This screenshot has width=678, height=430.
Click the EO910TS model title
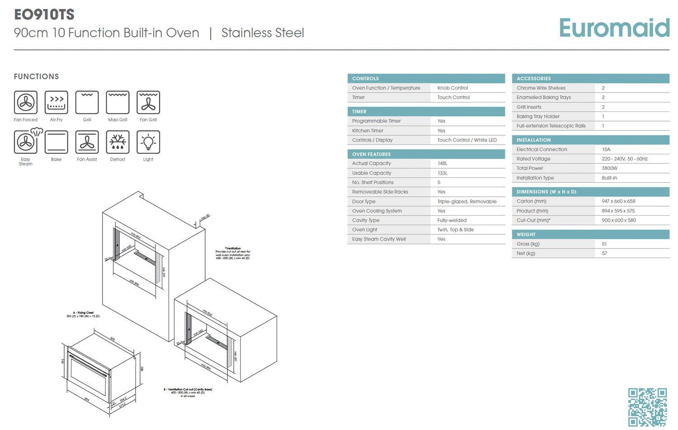coord(44,15)
